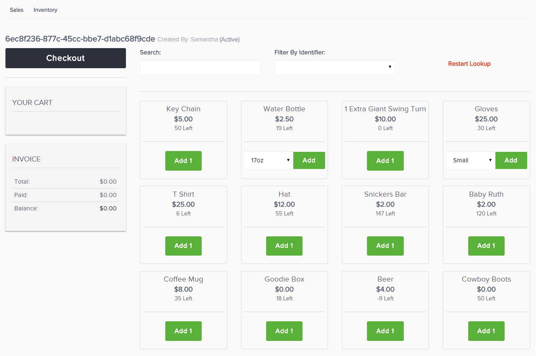Add 1 Snickers Bar to cart

385,246
